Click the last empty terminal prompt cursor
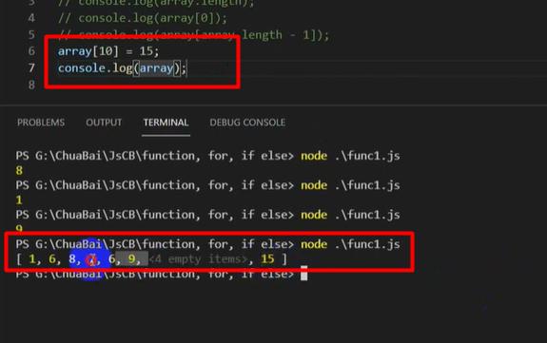Screen dimensions: 547x343 coord(304,274)
